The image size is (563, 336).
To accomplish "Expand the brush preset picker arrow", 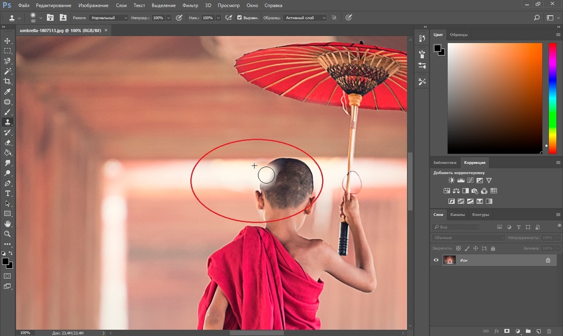I will coord(41,18).
